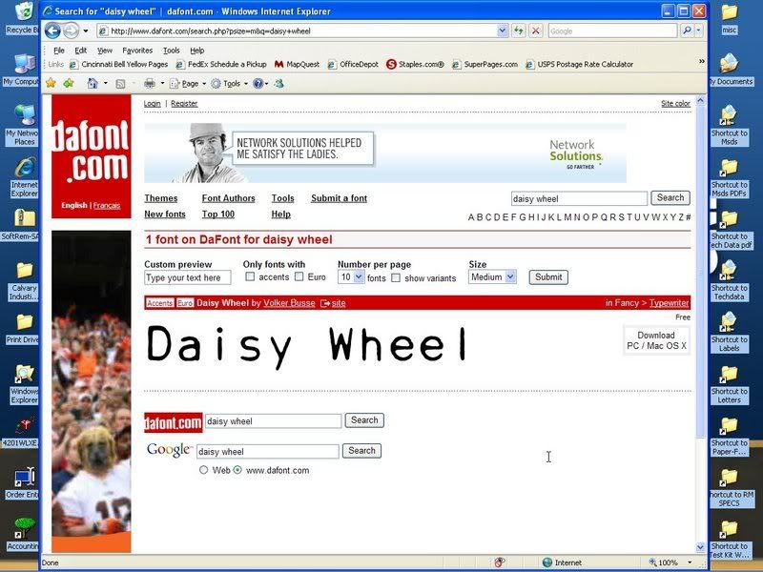
Task: Open search provider dropdown arrow
Action: click(699, 31)
